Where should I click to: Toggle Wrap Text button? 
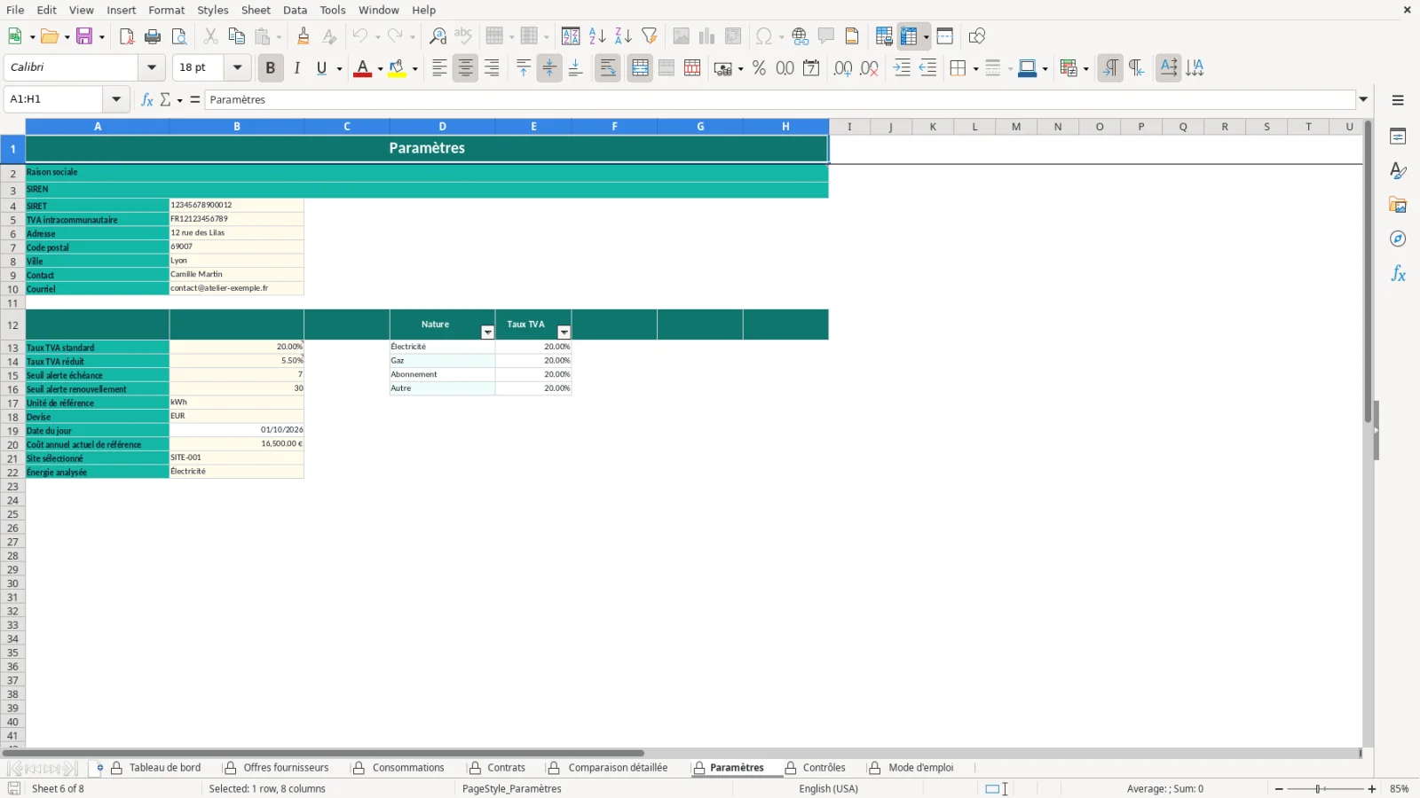[x=608, y=68]
